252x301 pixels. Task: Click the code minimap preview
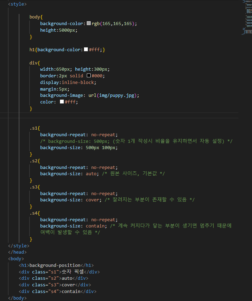click(x=247, y=18)
